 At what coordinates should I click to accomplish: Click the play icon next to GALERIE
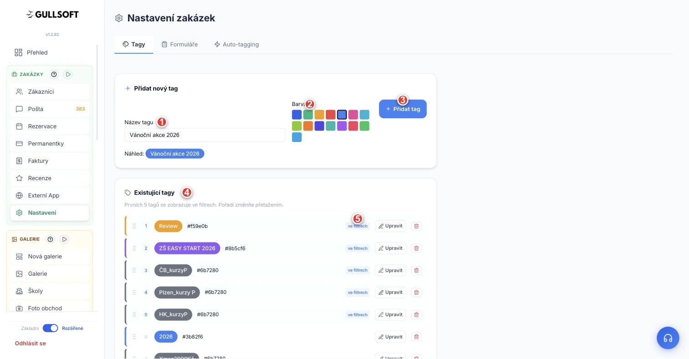coord(64,239)
